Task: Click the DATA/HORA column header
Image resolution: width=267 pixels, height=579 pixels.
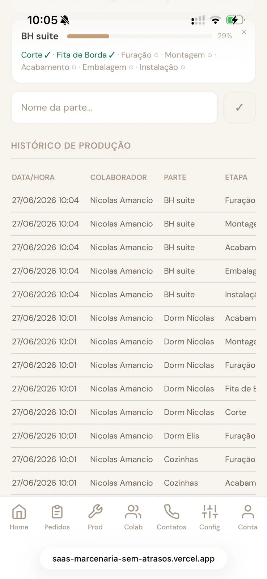Action: (33, 177)
